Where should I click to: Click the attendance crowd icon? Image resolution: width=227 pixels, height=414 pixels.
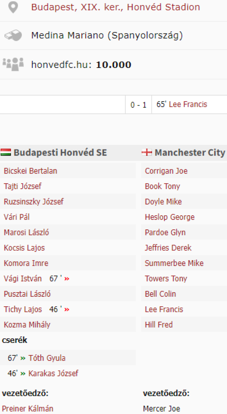13,64
